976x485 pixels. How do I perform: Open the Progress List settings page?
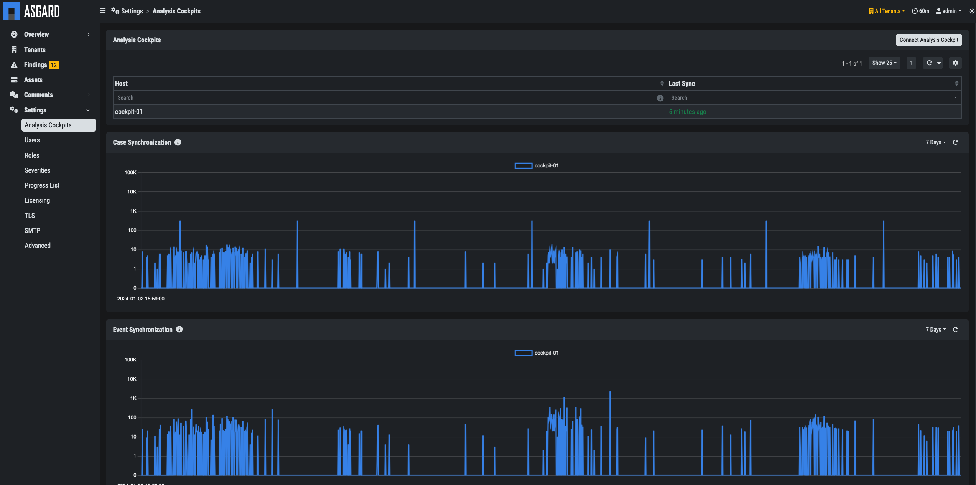pos(42,185)
